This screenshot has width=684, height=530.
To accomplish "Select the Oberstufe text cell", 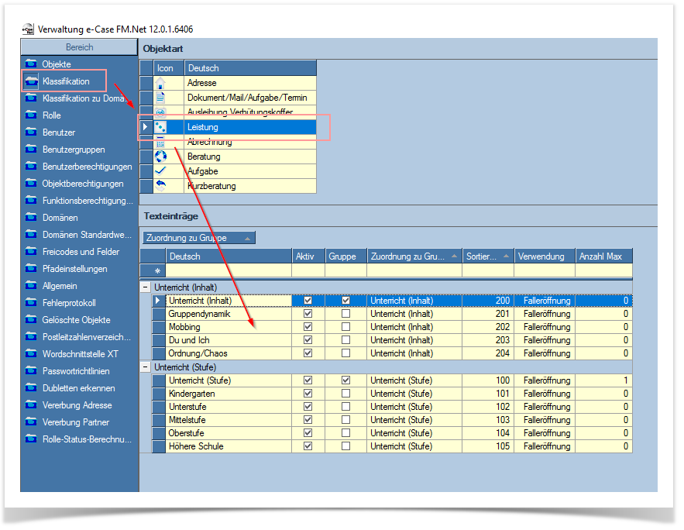I will click(x=229, y=433).
